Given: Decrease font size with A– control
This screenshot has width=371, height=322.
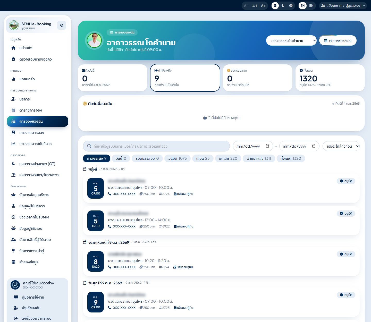Looking at the screenshot, I should [246, 6].
